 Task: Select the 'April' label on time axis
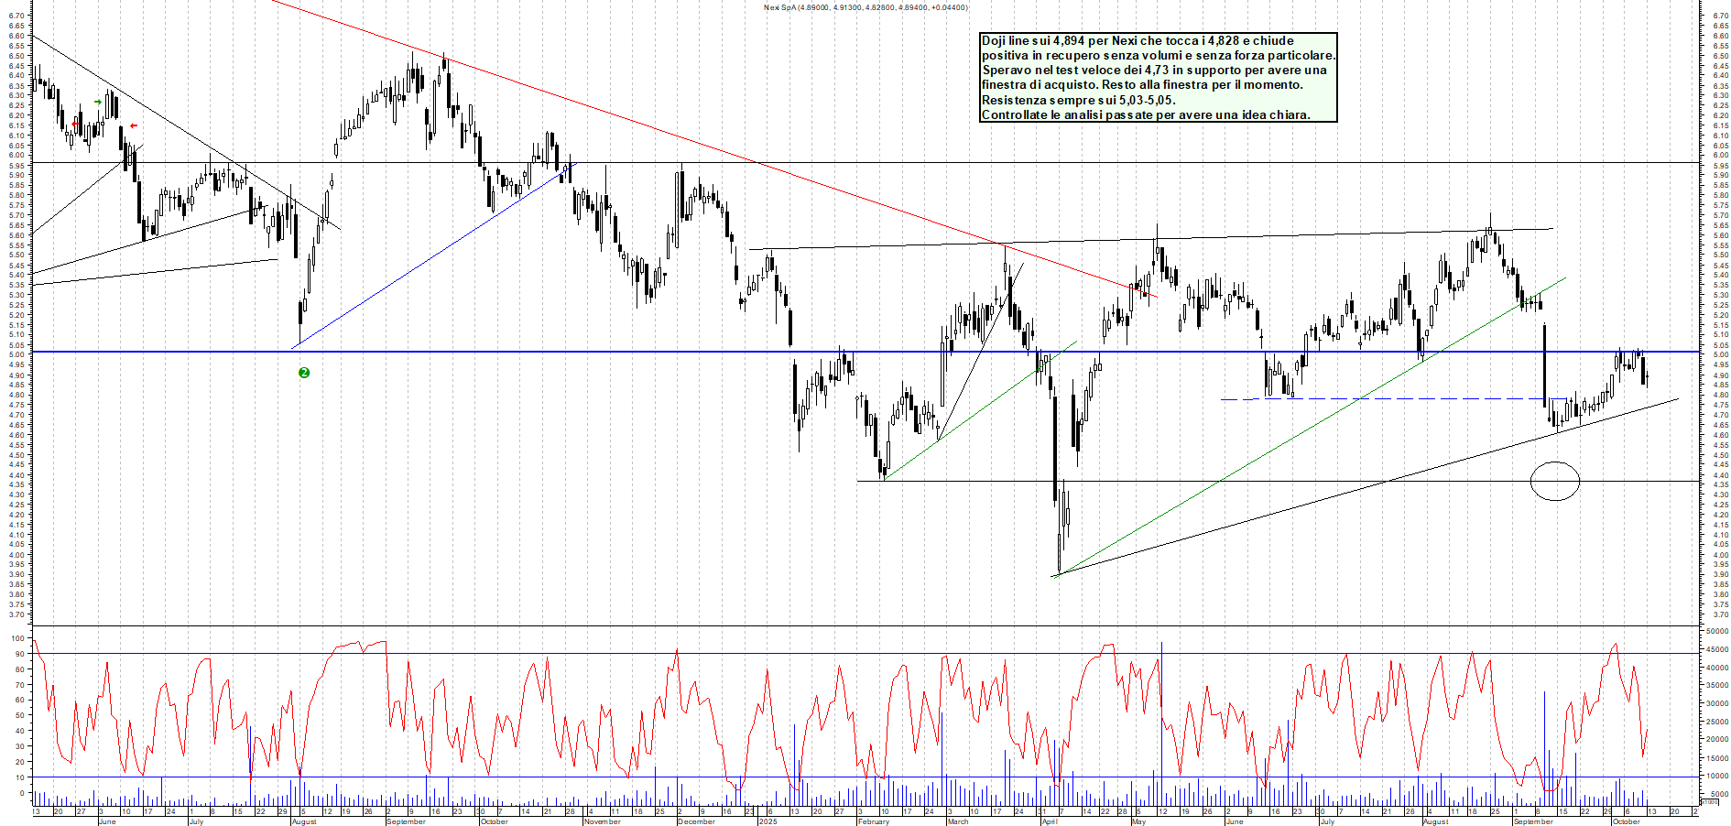pos(1049,821)
